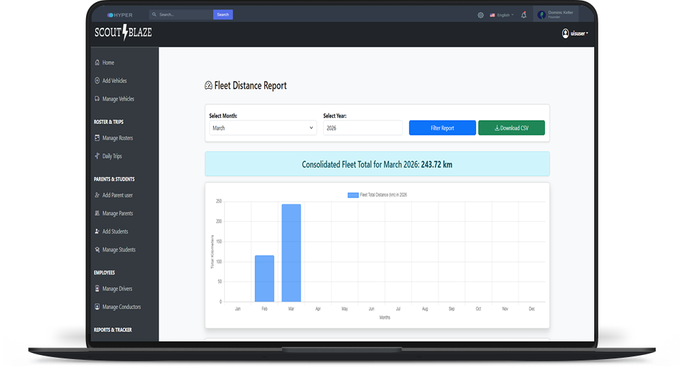The width and height of the screenshot is (683, 368).
Task: Click the Manage Drivers badge icon
Action: click(97, 289)
